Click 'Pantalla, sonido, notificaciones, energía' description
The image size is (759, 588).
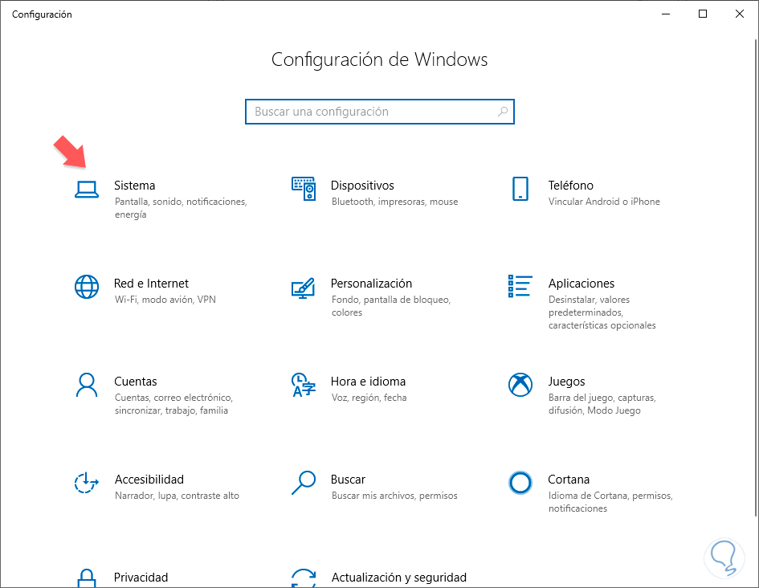coord(181,208)
